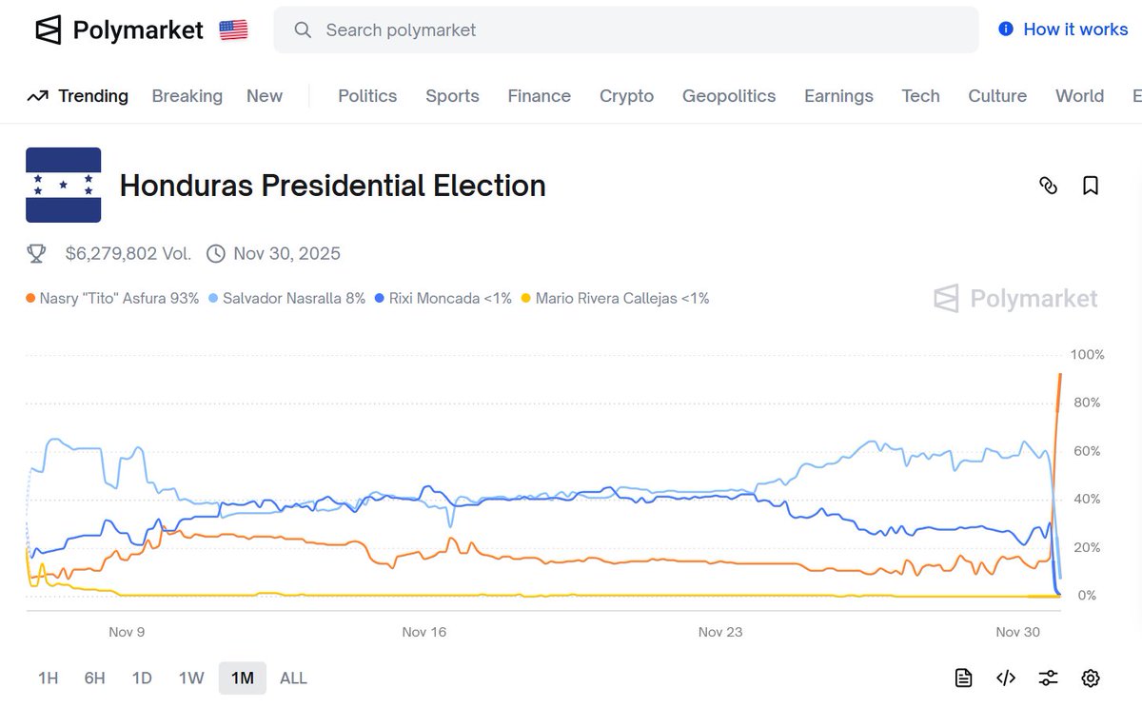Select the 1W time range
This screenshot has width=1142, height=708.
pos(191,678)
